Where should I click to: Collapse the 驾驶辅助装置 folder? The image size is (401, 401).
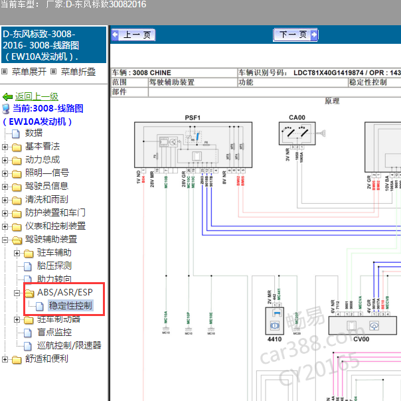point(5,240)
